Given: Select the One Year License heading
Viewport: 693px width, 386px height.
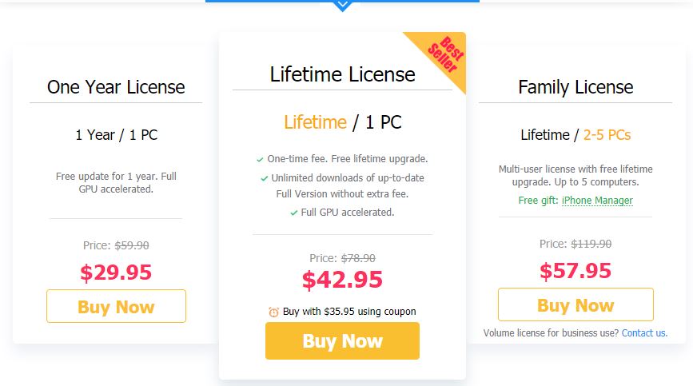Looking at the screenshot, I should tap(116, 87).
